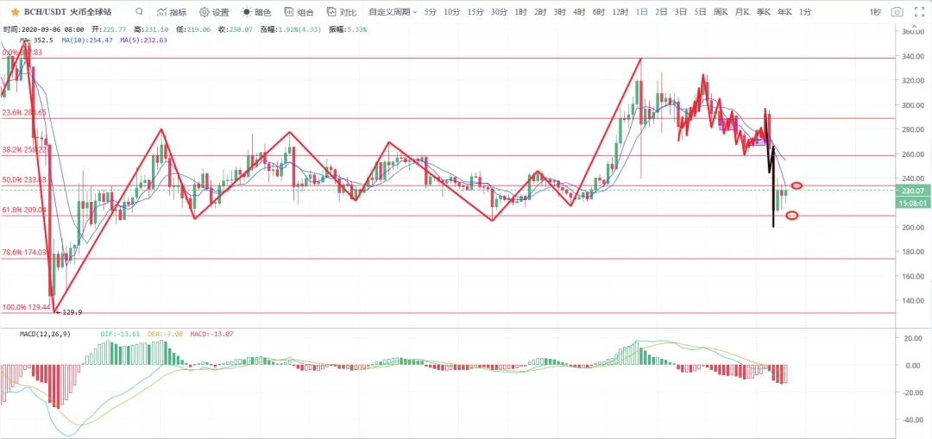932x439 pixels.
Task: Click the DIF:-13.61 value
Action: [x=120, y=334]
